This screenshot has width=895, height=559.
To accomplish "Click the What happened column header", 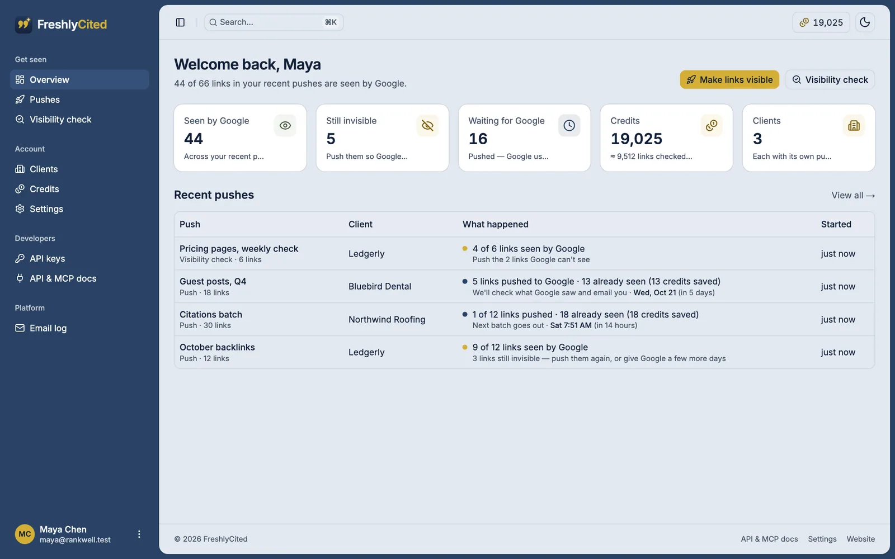I will (496, 224).
